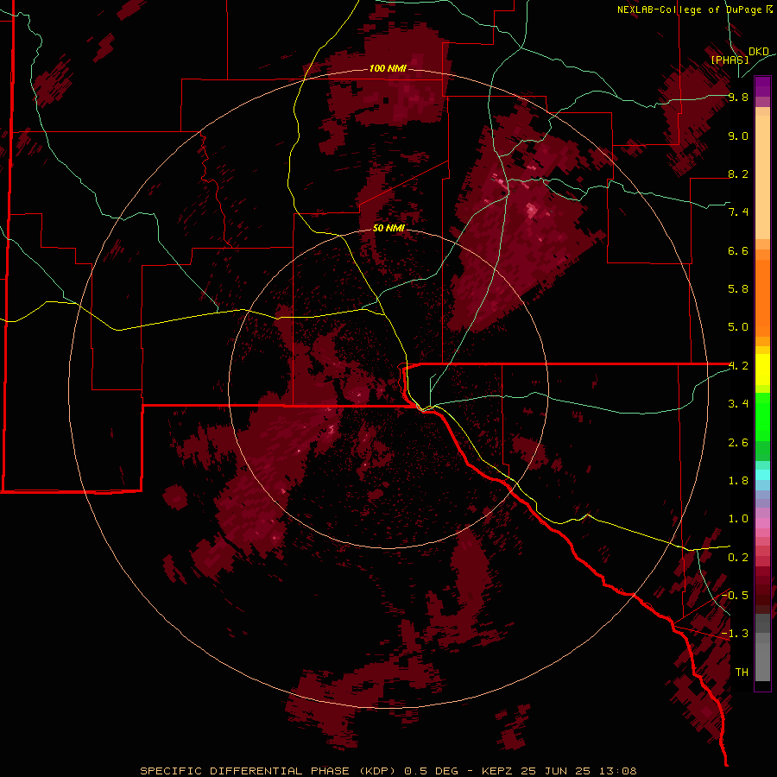Pick the 3.4 value on the scale
Image resolution: width=777 pixels, height=777 pixels.
click(x=738, y=404)
